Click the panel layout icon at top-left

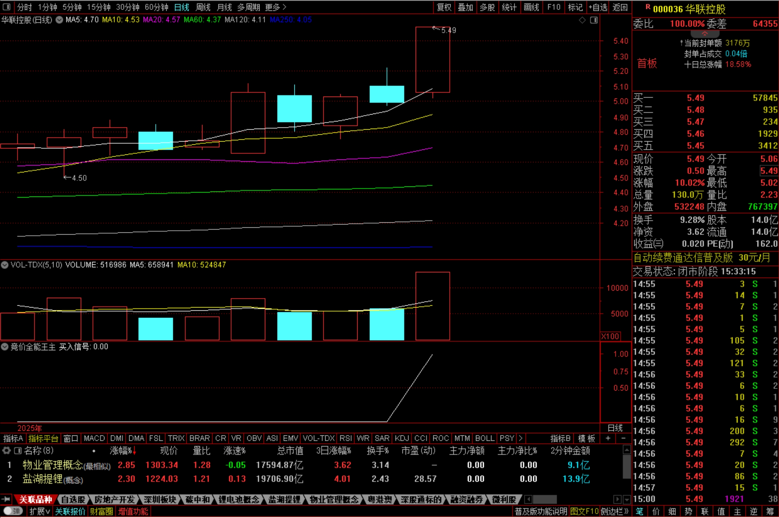pos(6,7)
